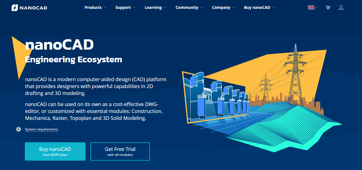362x170 pixels.
Task: Expand the Learning menu chevron
Action: coord(165,8)
